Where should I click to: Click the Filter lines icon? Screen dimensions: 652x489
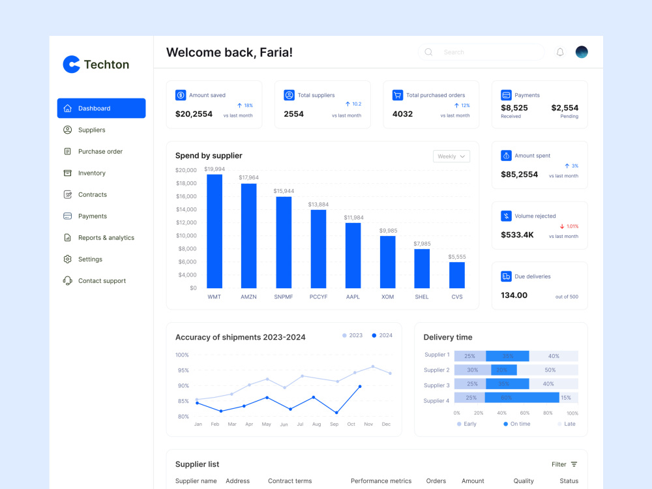[x=574, y=464]
